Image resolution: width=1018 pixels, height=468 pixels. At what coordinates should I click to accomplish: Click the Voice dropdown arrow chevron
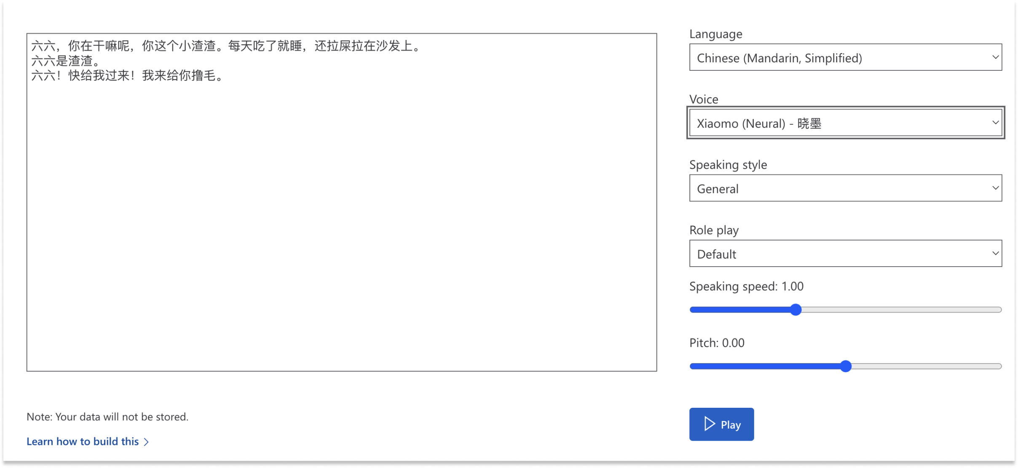click(x=995, y=123)
